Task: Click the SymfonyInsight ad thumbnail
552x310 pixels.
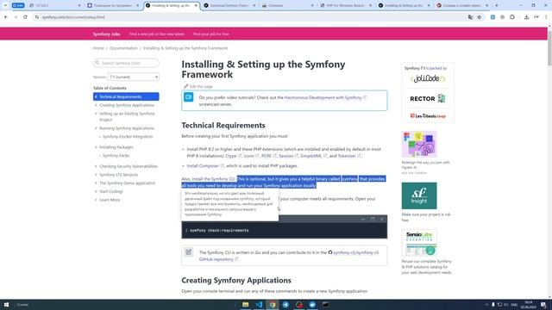Action: [x=419, y=195]
